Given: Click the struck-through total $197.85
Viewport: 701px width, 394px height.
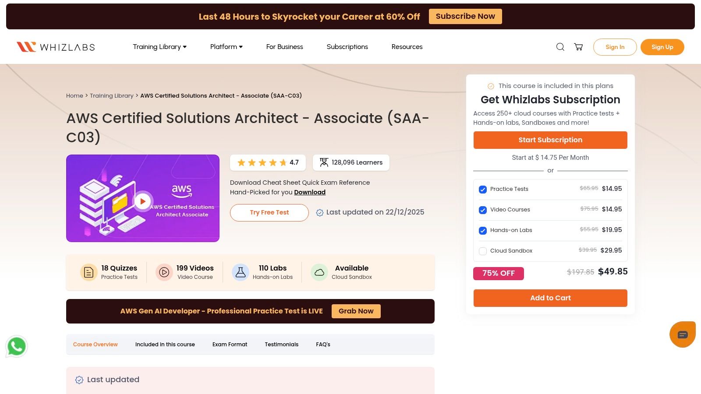Looking at the screenshot, I should 581,272.
